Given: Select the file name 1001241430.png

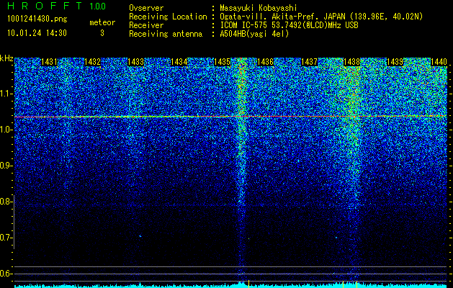Looking at the screenshot, I should pyautogui.click(x=37, y=19).
